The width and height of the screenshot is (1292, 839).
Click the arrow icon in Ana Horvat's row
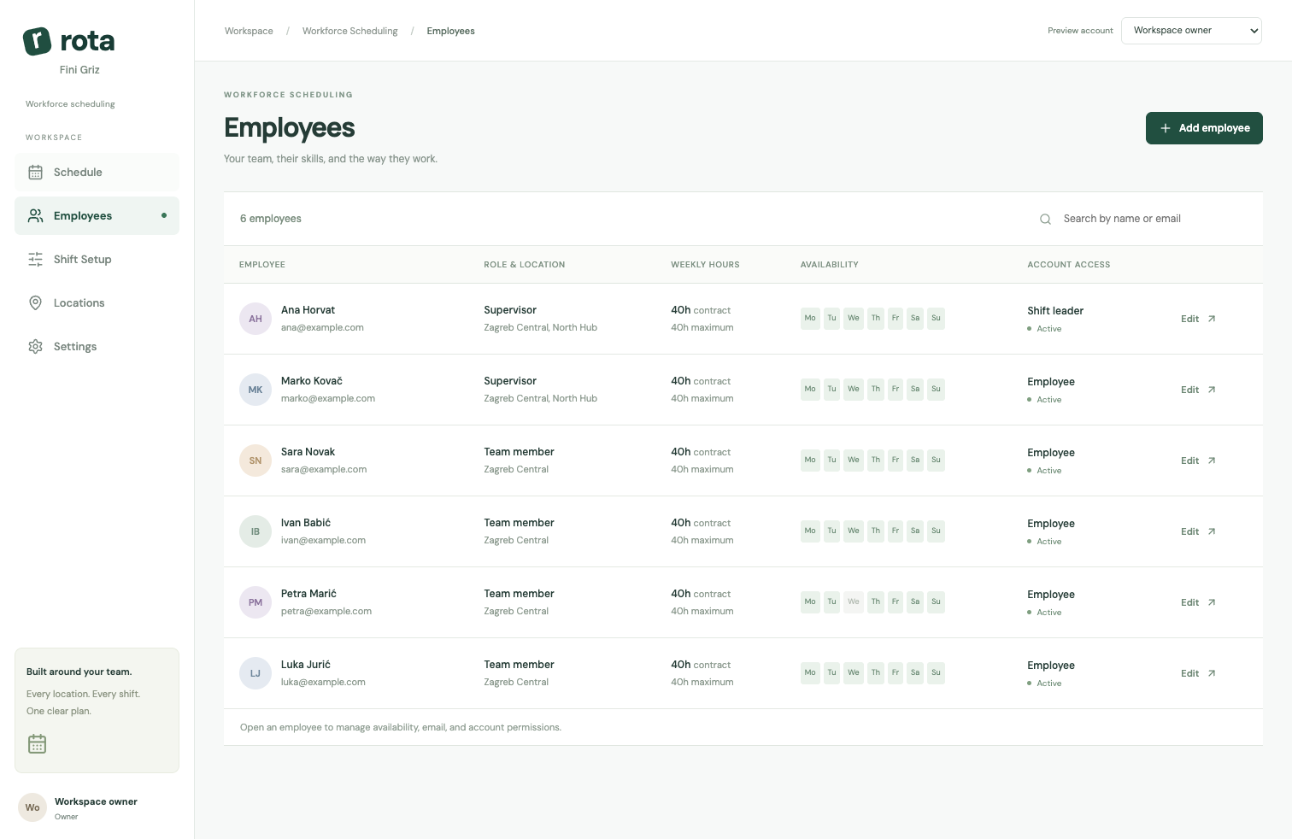1212,319
